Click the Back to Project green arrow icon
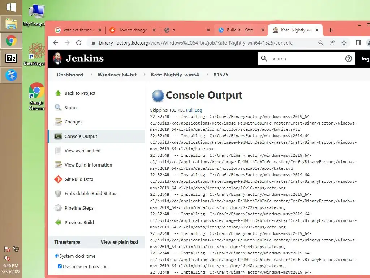 pyautogui.click(x=58, y=93)
